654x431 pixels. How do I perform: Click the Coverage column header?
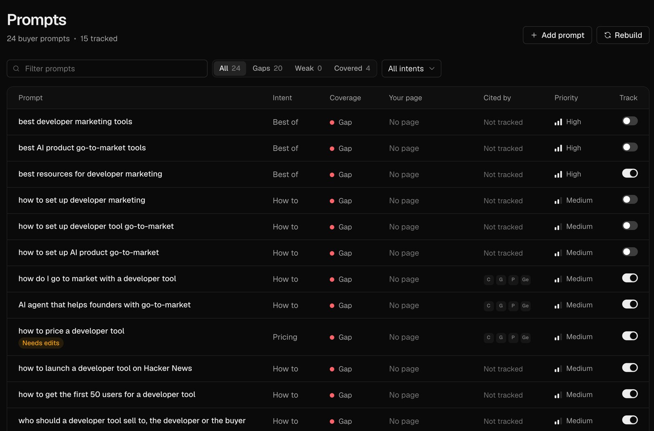[x=345, y=98]
